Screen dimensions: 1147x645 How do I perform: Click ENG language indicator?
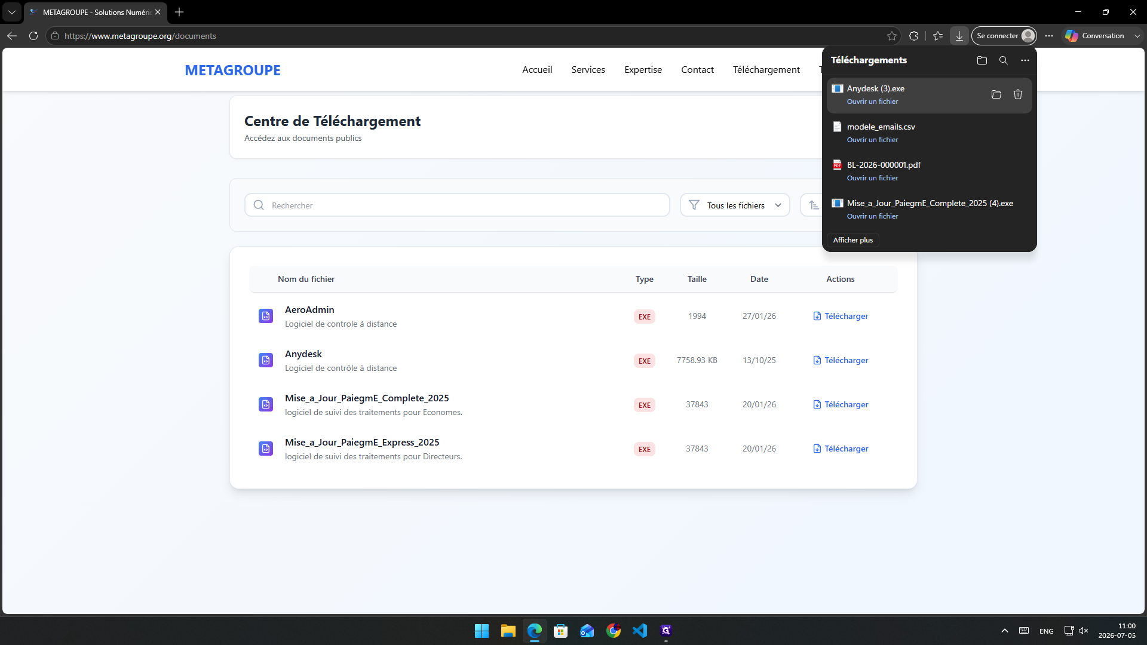point(1046,631)
